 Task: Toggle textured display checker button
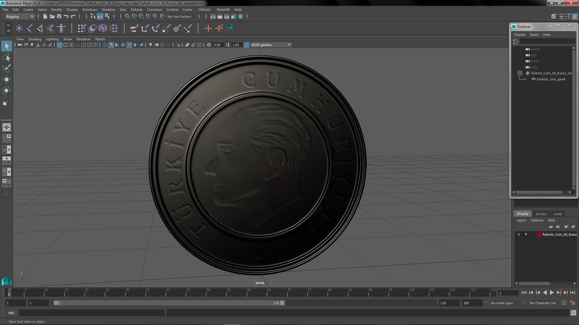[x=129, y=45]
